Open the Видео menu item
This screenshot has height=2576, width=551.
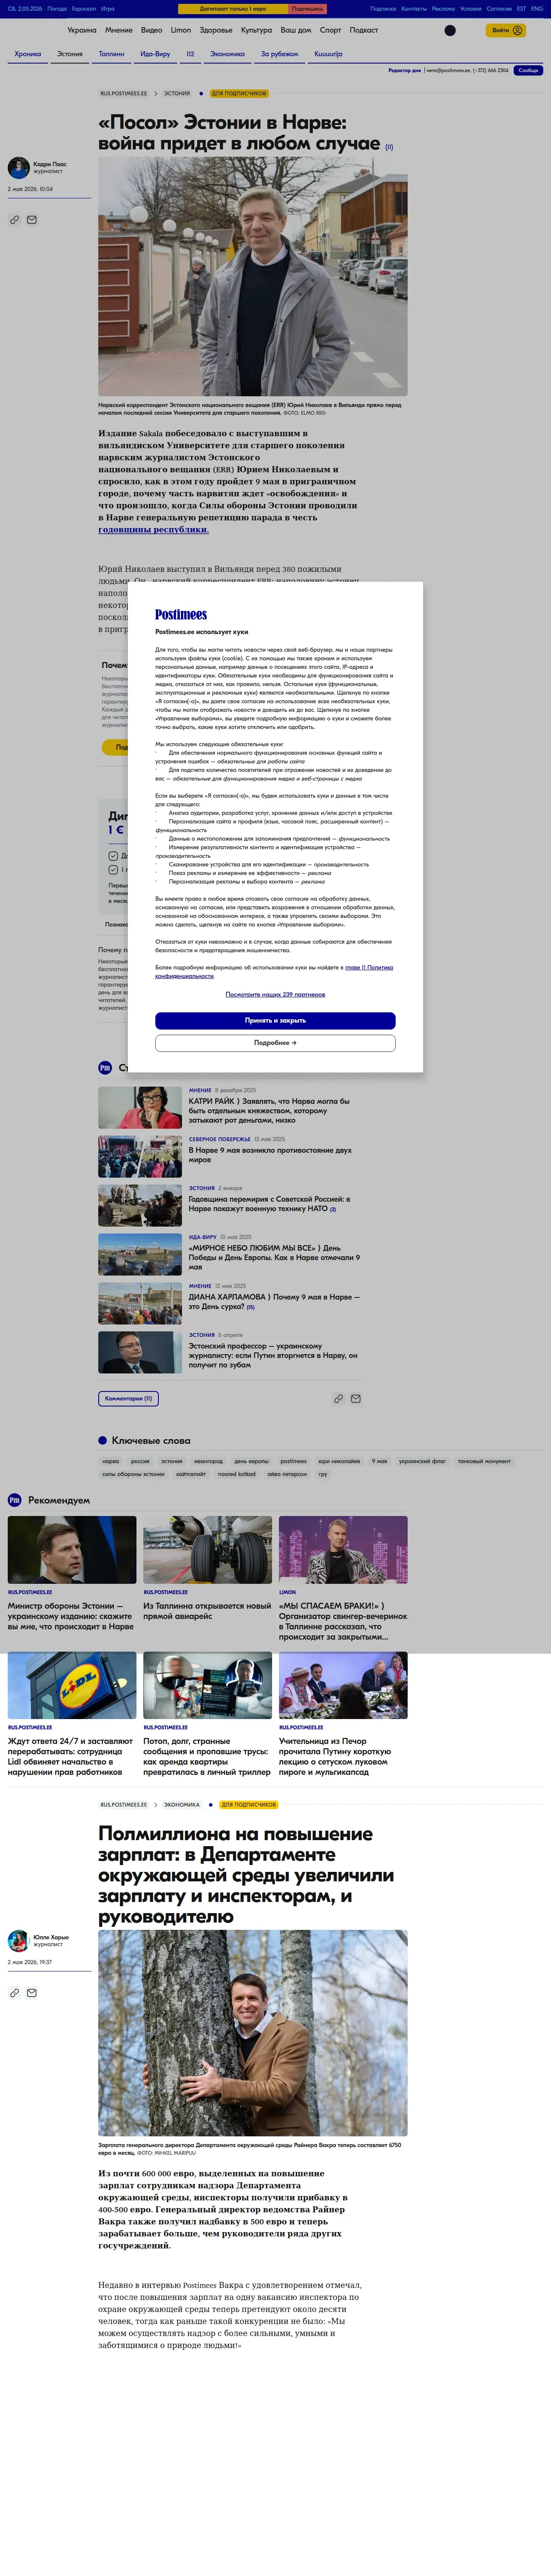pos(152,30)
